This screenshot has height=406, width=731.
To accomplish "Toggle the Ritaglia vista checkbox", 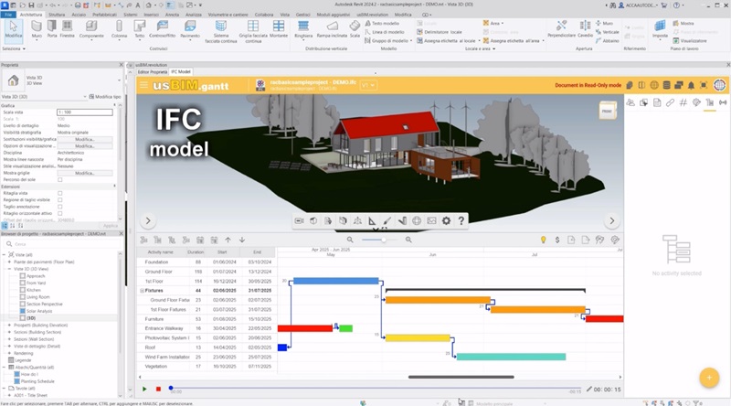I will tap(59, 193).
